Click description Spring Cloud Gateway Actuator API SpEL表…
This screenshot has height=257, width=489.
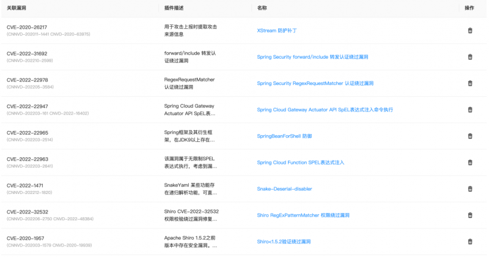tap(189, 110)
